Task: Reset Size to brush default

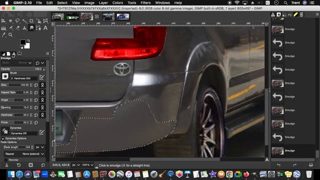Action: click(x=36, y=85)
